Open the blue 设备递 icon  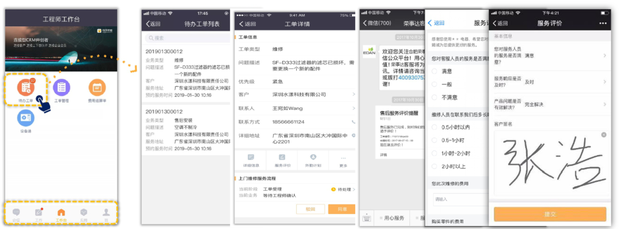[x=26, y=117]
